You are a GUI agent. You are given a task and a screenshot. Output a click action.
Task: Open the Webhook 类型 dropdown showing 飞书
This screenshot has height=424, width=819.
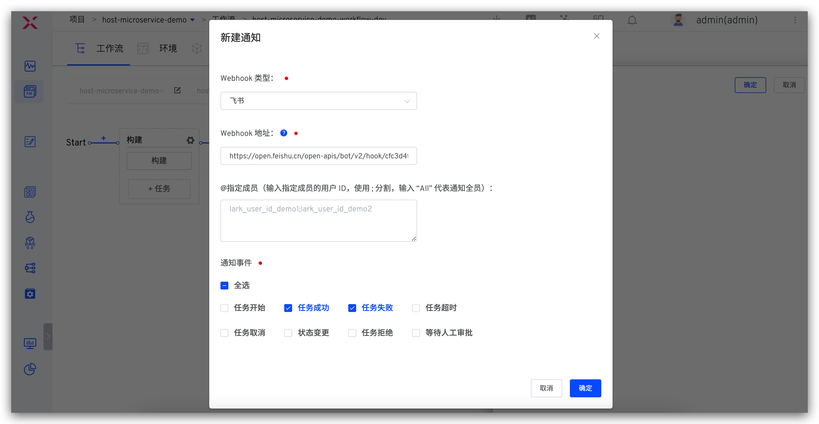(319, 101)
